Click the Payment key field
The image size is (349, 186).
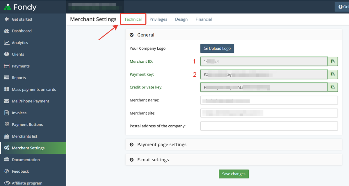tap(264, 74)
